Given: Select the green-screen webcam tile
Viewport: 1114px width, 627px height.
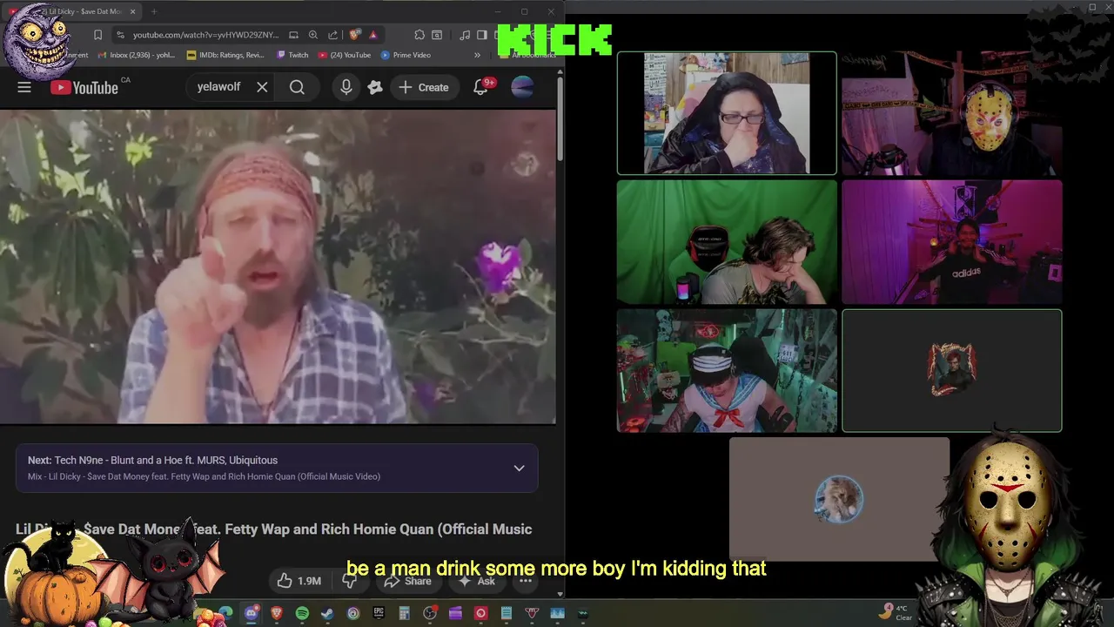Looking at the screenshot, I should tap(727, 242).
